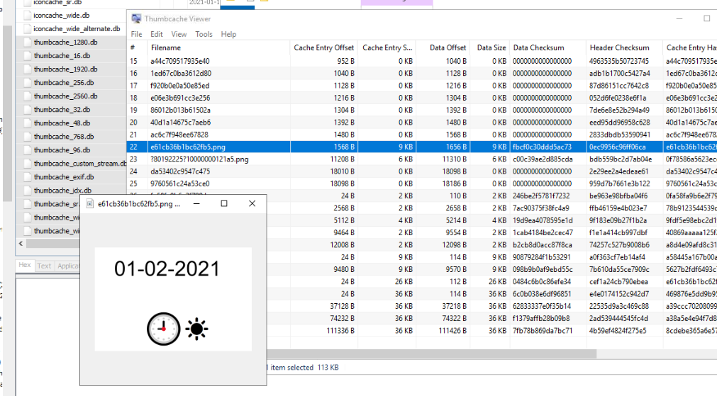
Task: Click horizontal scrollbar of Thumbcache Viewer table
Action: (x=430, y=354)
